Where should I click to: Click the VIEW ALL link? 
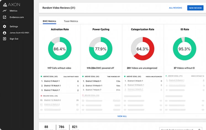[122, 116]
